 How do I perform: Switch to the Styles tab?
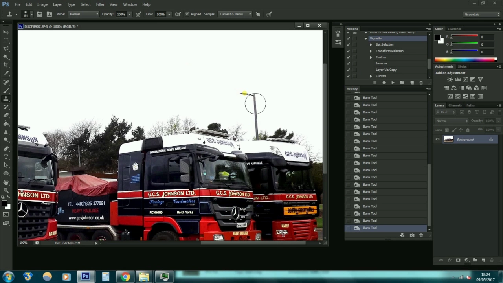(462, 66)
